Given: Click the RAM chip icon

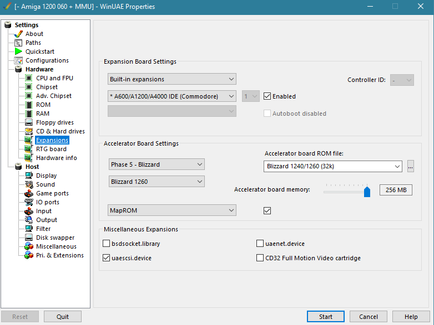Looking at the screenshot, I should pos(29,114).
